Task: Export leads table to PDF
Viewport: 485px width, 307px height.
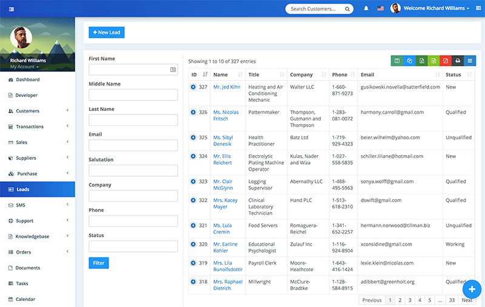Action: point(446,61)
